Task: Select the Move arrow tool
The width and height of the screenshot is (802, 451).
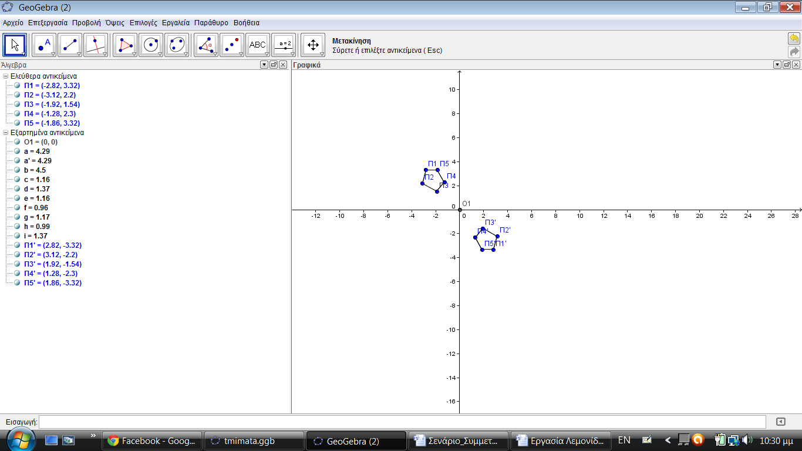Action: tap(15, 45)
